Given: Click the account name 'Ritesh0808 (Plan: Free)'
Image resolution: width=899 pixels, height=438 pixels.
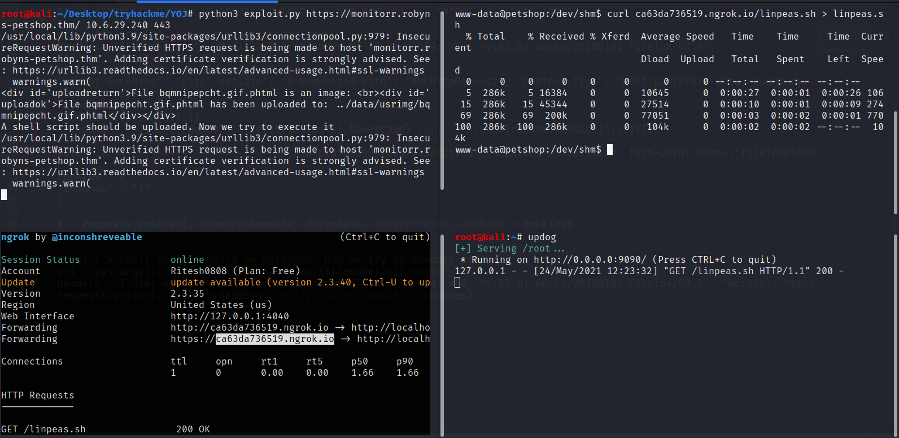Looking at the screenshot, I should (235, 271).
